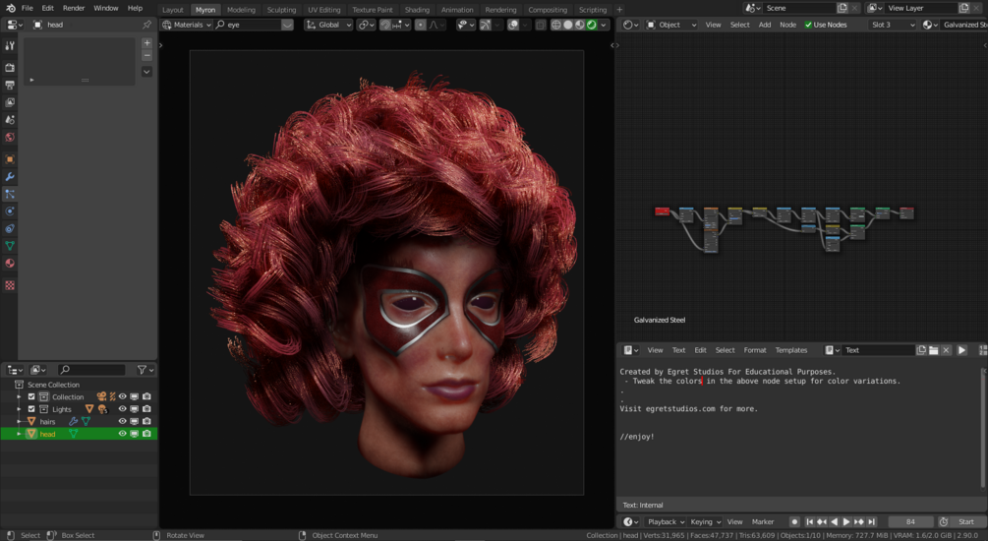Open the Material properties tab icon
This screenshot has width=988, height=541.
coord(10,264)
